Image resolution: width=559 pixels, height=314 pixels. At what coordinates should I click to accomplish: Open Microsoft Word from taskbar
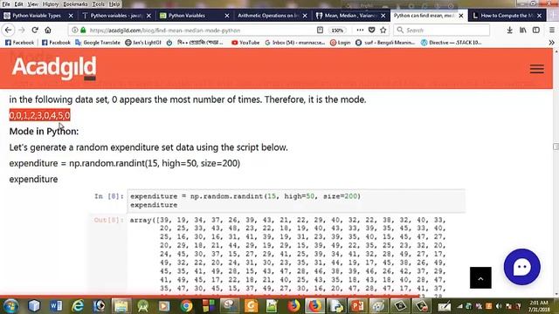[x=56, y=306]
